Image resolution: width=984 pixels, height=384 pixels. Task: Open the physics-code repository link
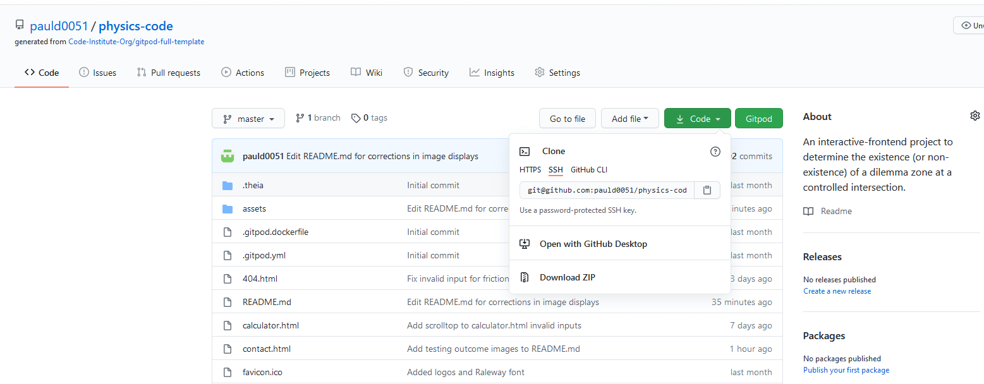[136, 26]
